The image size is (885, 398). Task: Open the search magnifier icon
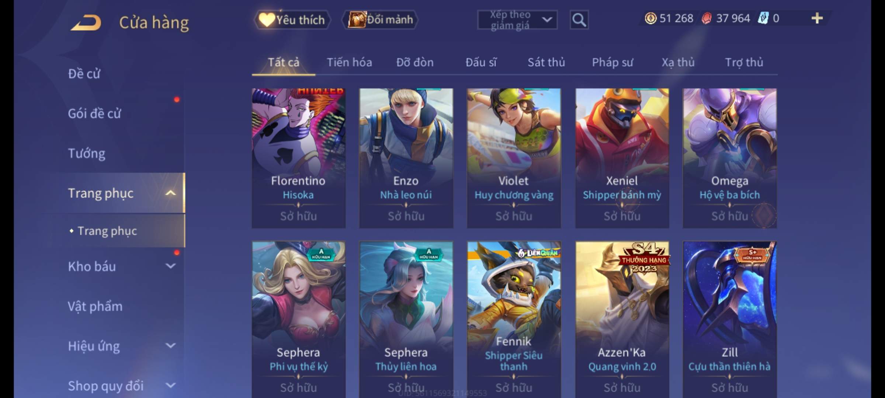pos(579,20)
